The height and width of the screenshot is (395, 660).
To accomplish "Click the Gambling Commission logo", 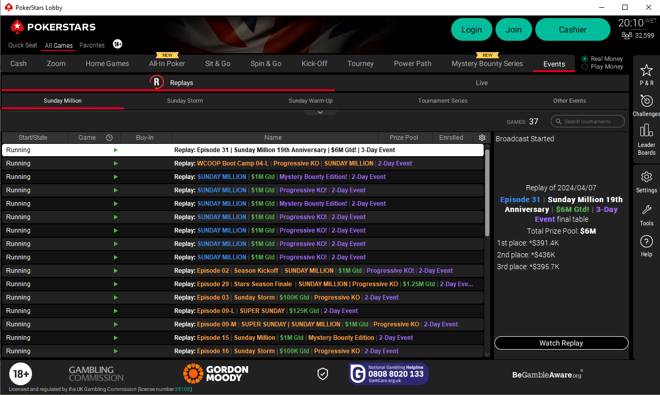I will (96, 373).
